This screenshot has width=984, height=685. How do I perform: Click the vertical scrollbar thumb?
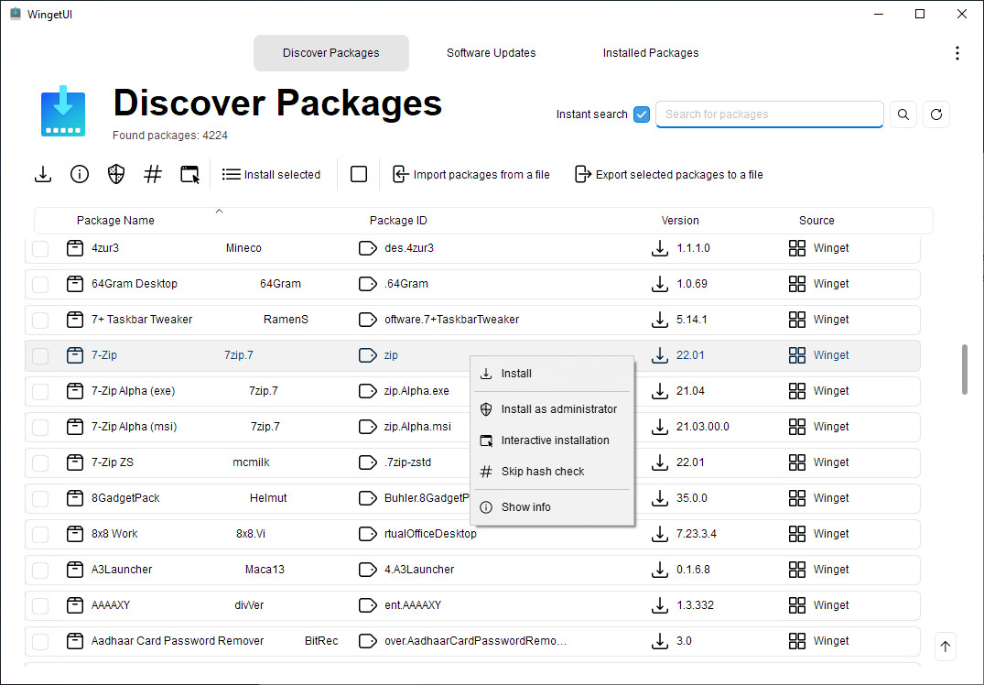click(965, 369)
